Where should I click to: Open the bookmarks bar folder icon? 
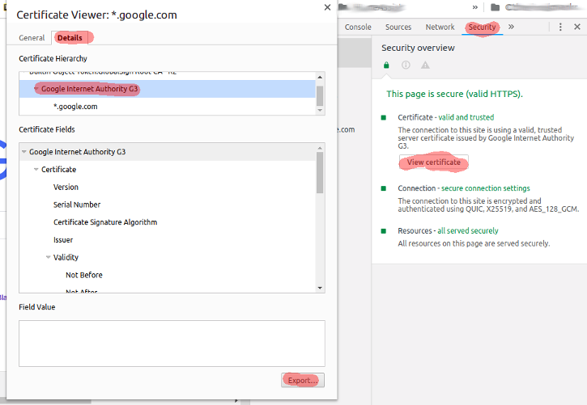[x=495, y=7]
